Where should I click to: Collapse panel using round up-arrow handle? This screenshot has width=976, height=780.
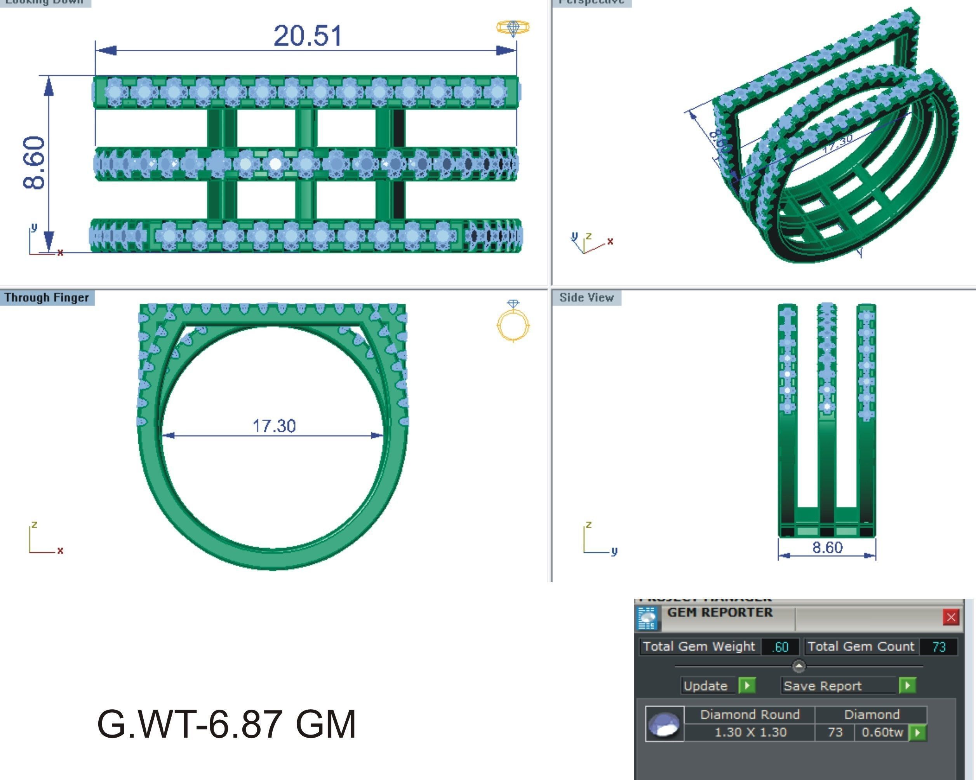799,666
